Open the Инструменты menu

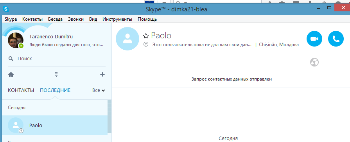pos(117,19)
